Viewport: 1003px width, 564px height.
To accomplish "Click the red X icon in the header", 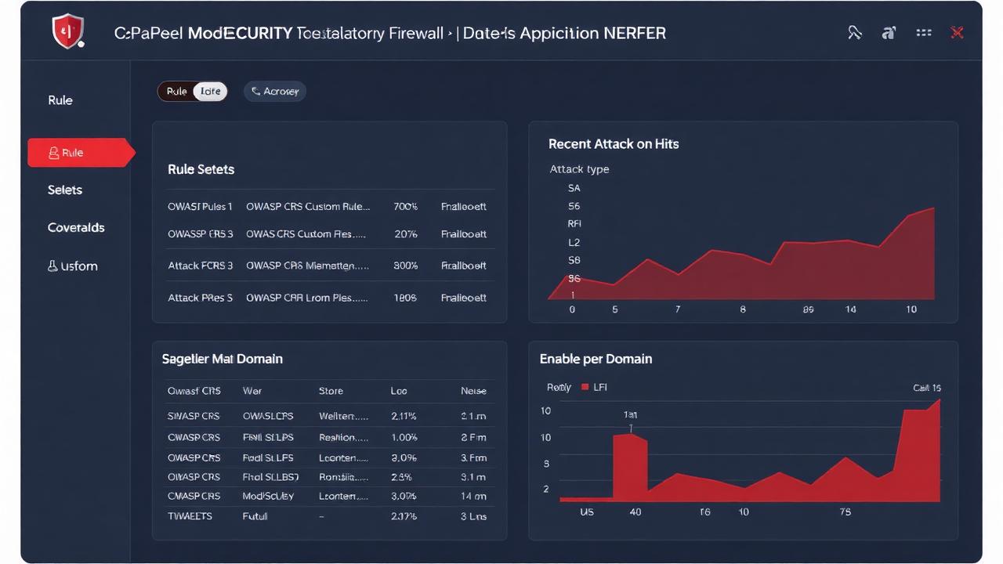I will point(957,33).
